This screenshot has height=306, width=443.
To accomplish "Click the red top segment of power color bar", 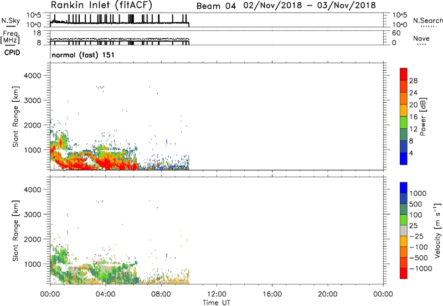I will 404,75.
